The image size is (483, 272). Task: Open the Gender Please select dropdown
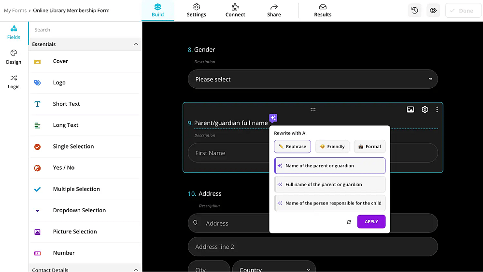coord(313,79)
